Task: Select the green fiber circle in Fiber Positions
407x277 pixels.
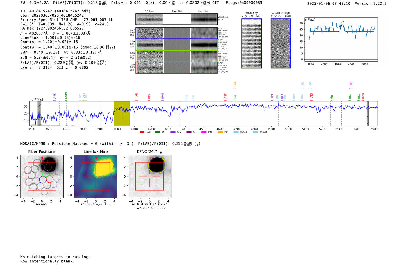Action: 45,174
